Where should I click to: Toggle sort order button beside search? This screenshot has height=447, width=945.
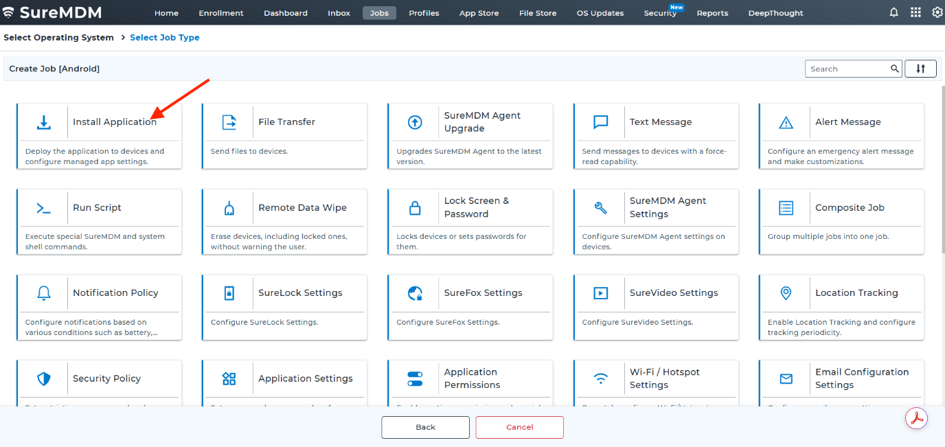(920, 69)
